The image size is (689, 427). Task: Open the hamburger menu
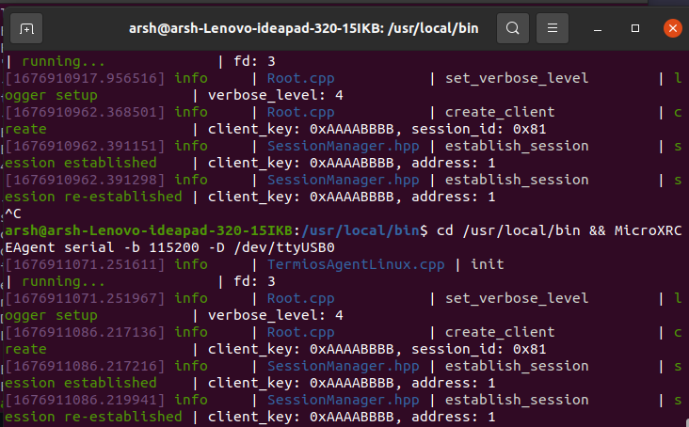553,28
